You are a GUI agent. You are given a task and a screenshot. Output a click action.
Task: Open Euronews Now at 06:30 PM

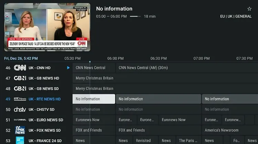coord(180,120)
